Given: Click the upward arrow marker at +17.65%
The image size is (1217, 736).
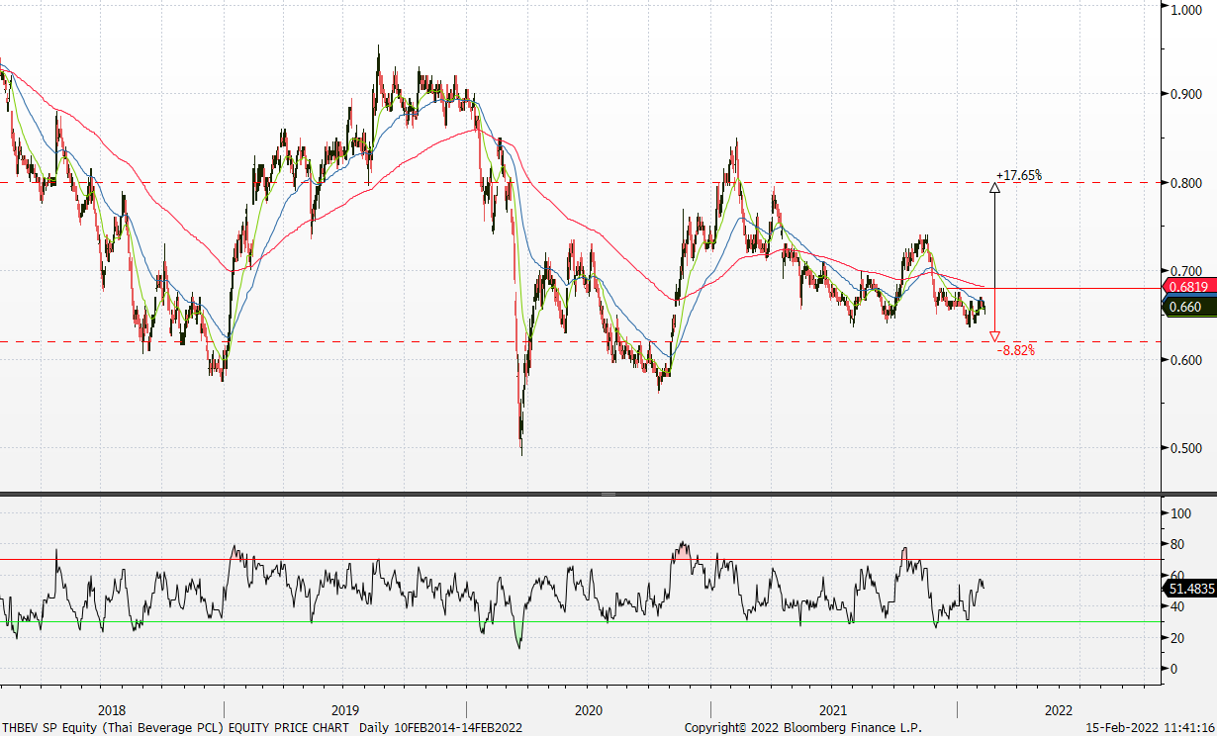Looking at the screenshot, I should 994,186.
